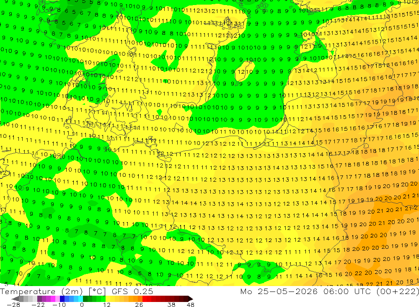Click the '48' legend scale value

click(x=191, y=305)
